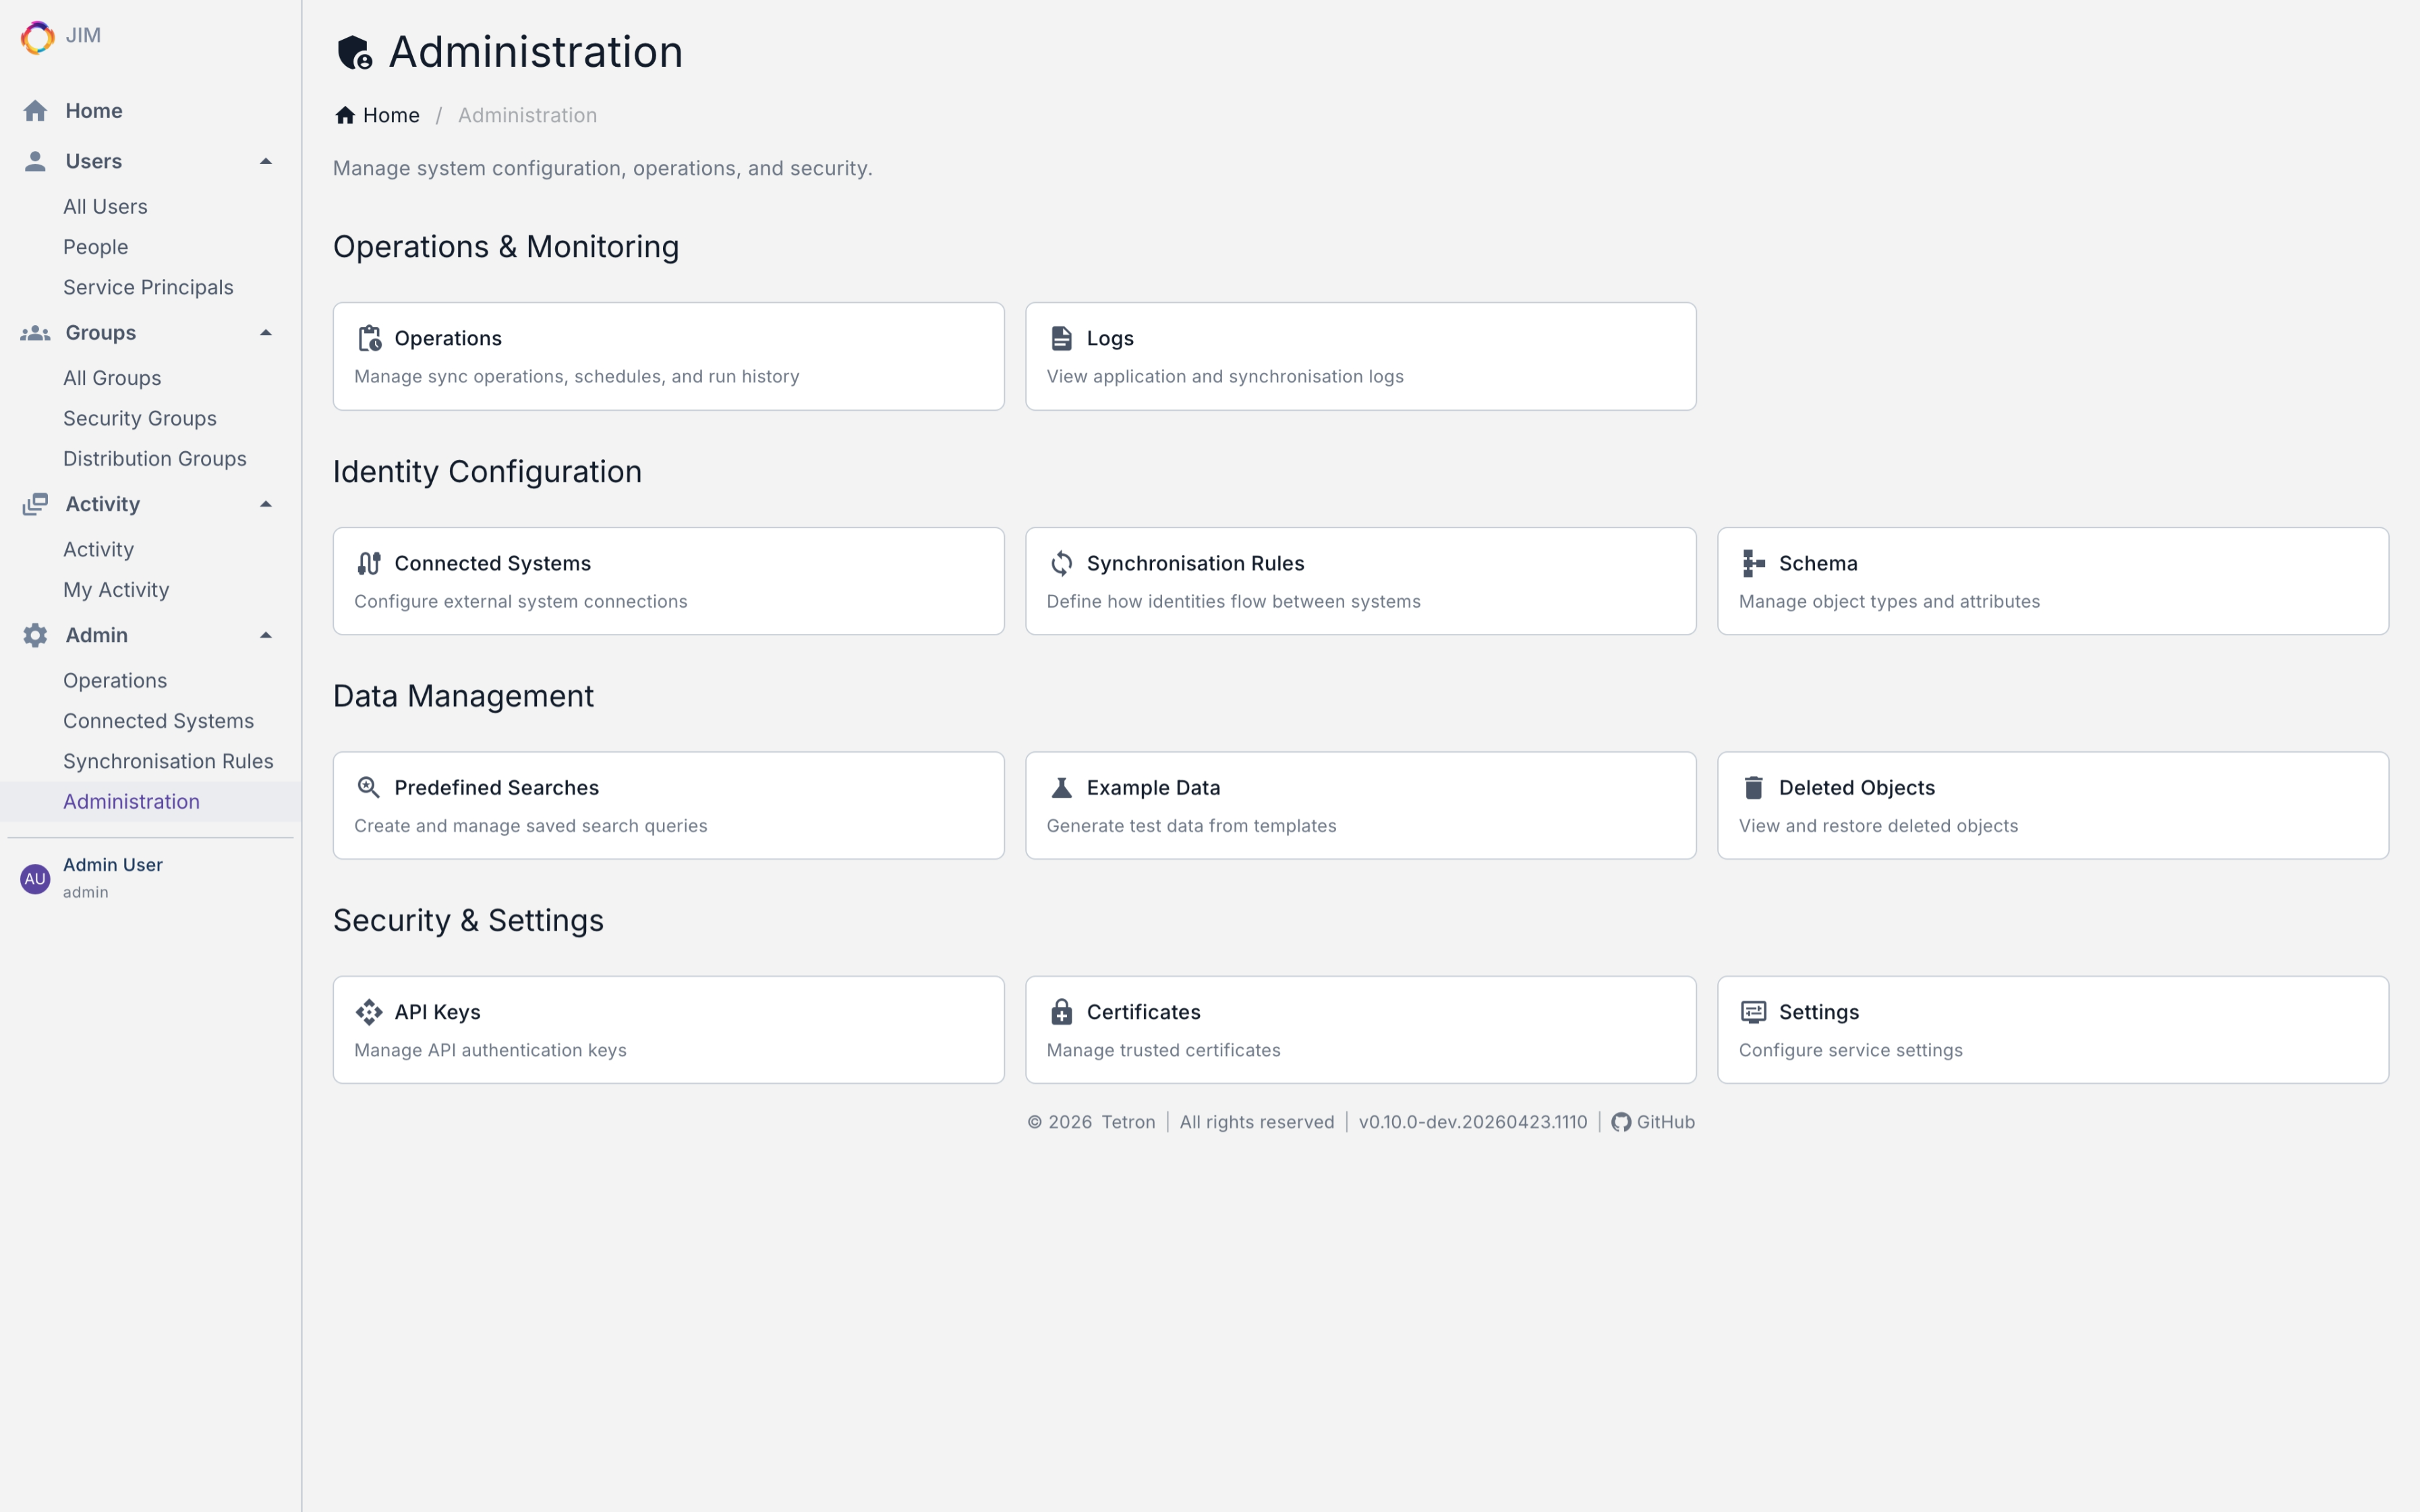This screenshot has width=2420, height=1512.
Task: Collapse the Activity sidebar section
Action: coord(266,504)
